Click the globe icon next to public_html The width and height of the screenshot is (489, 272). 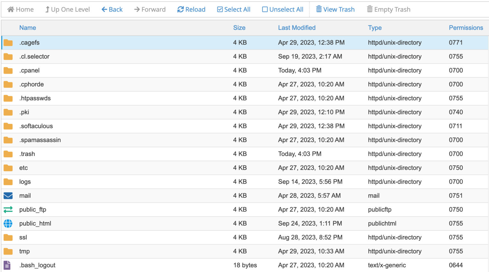(x=8, y=223)
